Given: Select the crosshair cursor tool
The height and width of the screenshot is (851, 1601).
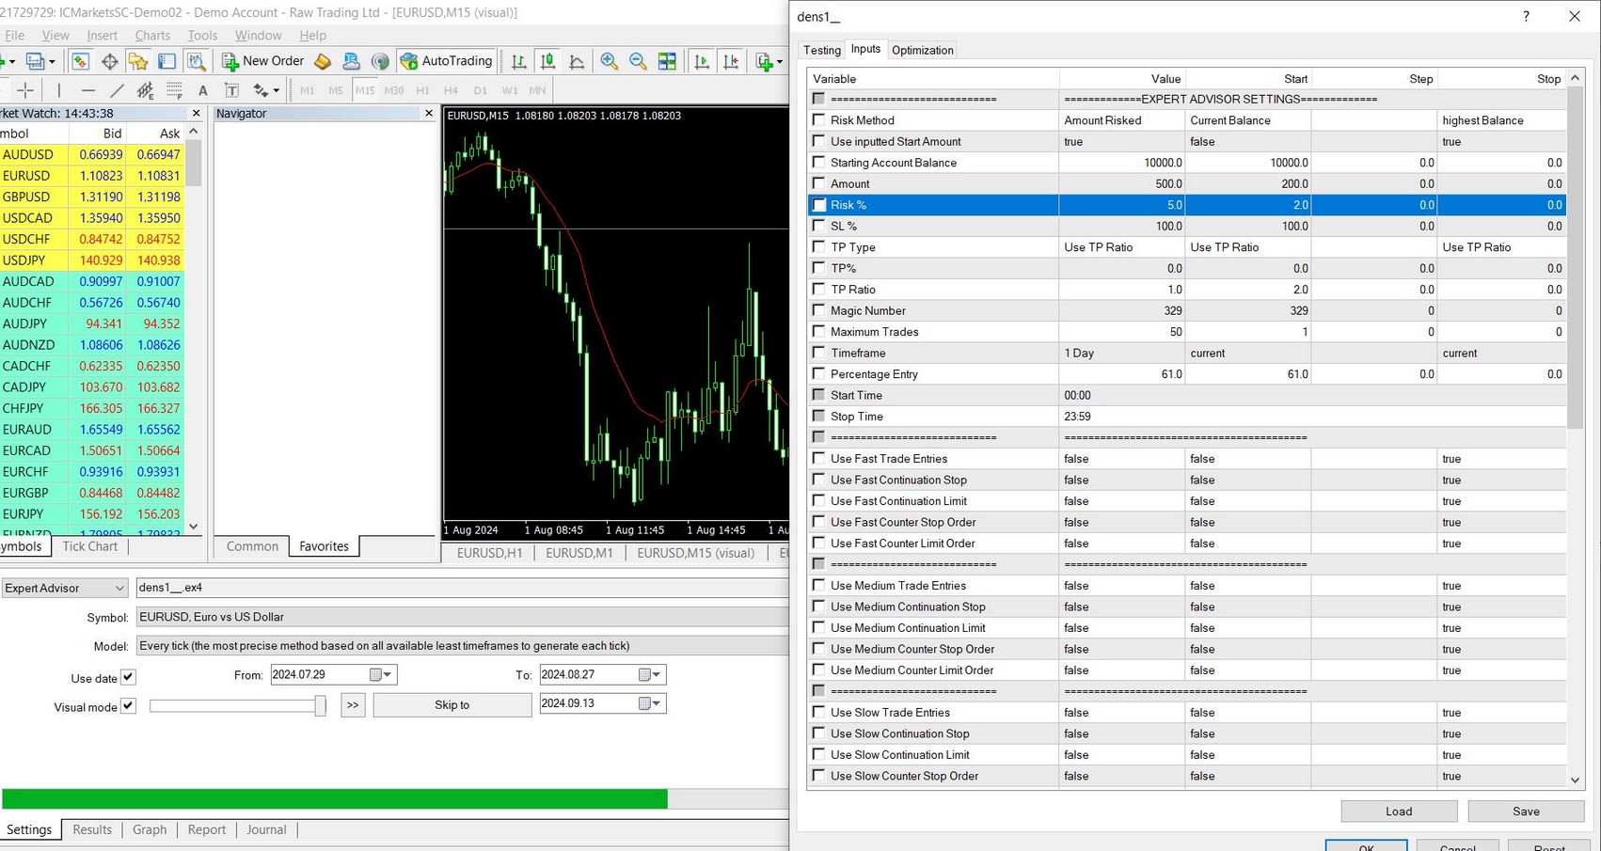Looking at the screenshot, I should 25,90.
